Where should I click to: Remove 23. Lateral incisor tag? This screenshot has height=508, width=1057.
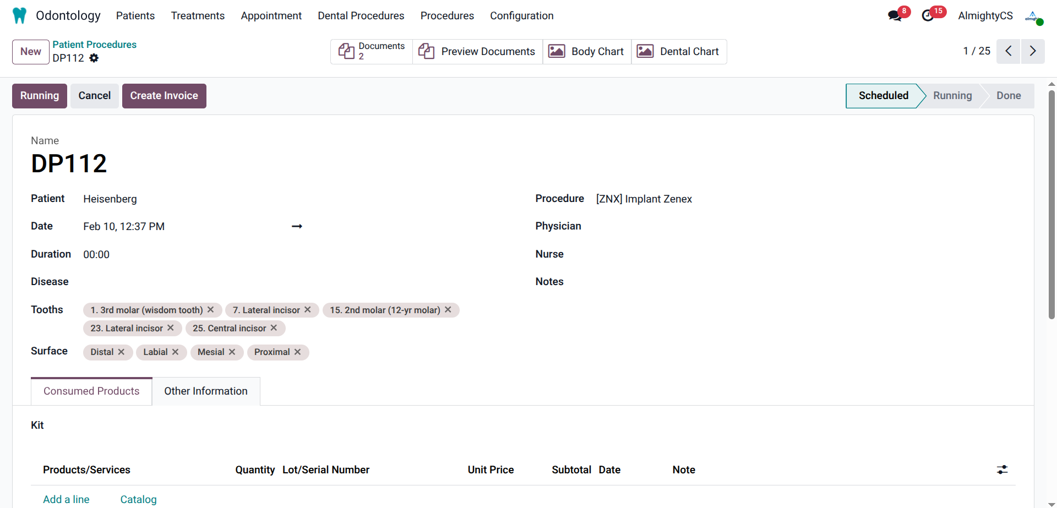pyautogui.click(x=171, y=328)
